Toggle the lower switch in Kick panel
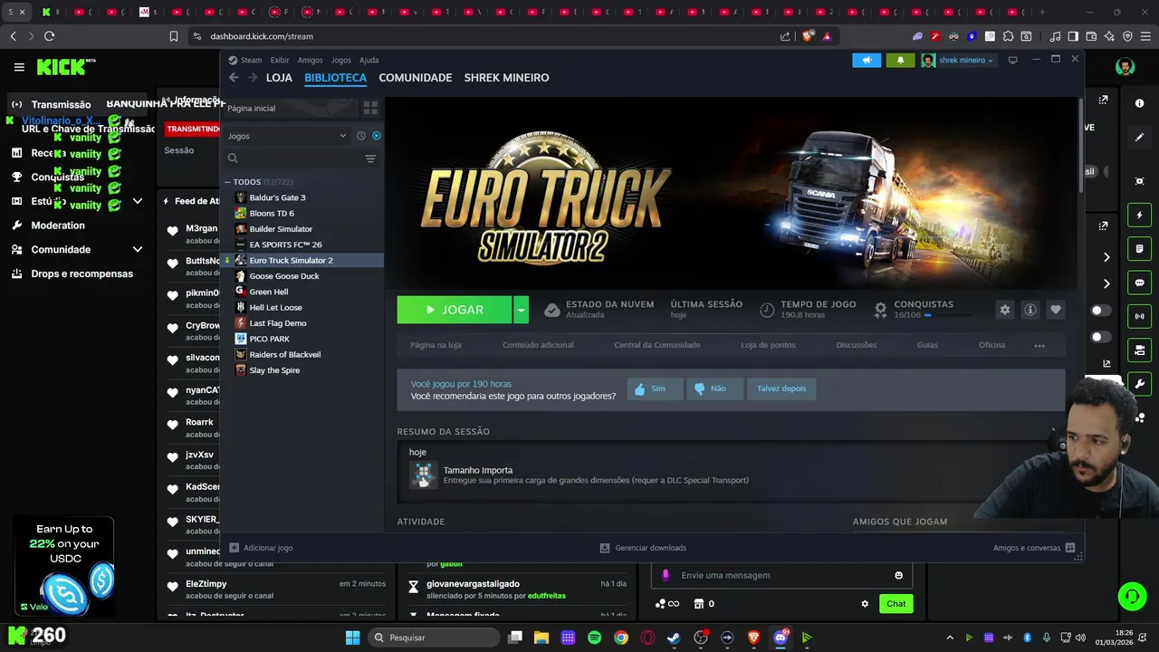The image size is (1159, 652). click(1101, 337)
